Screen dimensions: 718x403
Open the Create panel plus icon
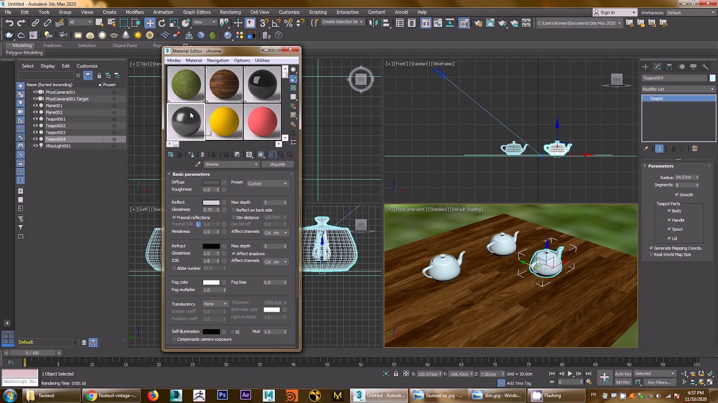(645, 67)
